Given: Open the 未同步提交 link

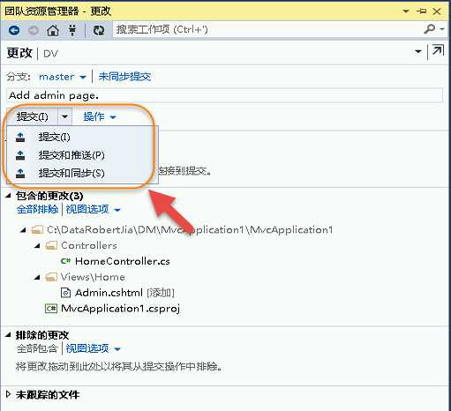Looking at the screenshot, I should pos(124,77).
